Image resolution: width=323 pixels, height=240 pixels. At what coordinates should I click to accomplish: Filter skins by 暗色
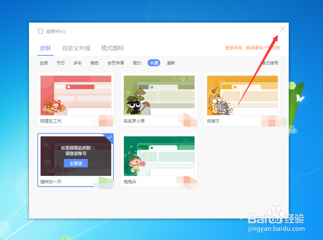(x=95, y=63)
